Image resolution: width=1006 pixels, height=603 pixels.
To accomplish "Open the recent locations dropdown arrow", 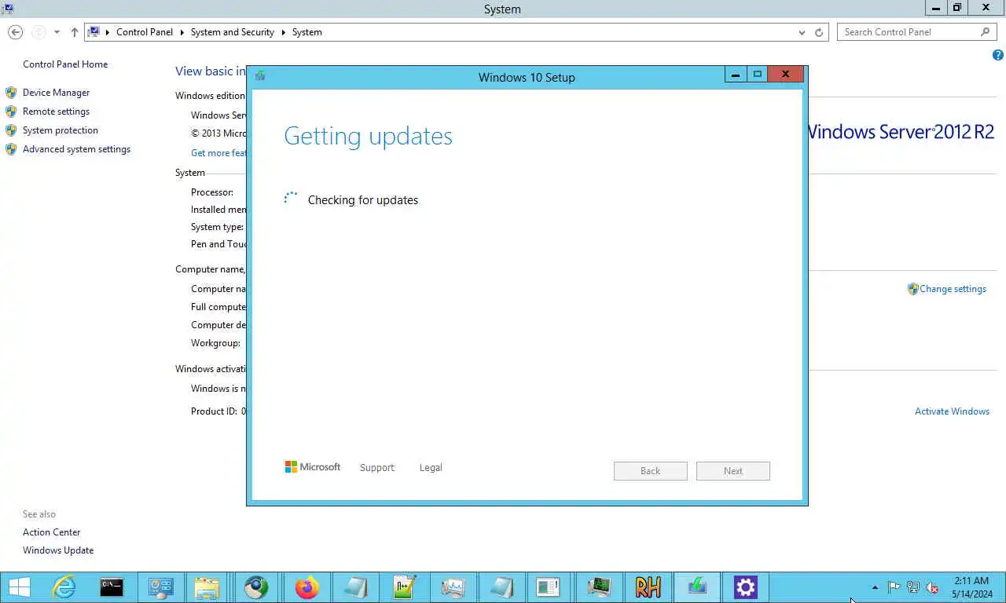I will coord(57,32).
